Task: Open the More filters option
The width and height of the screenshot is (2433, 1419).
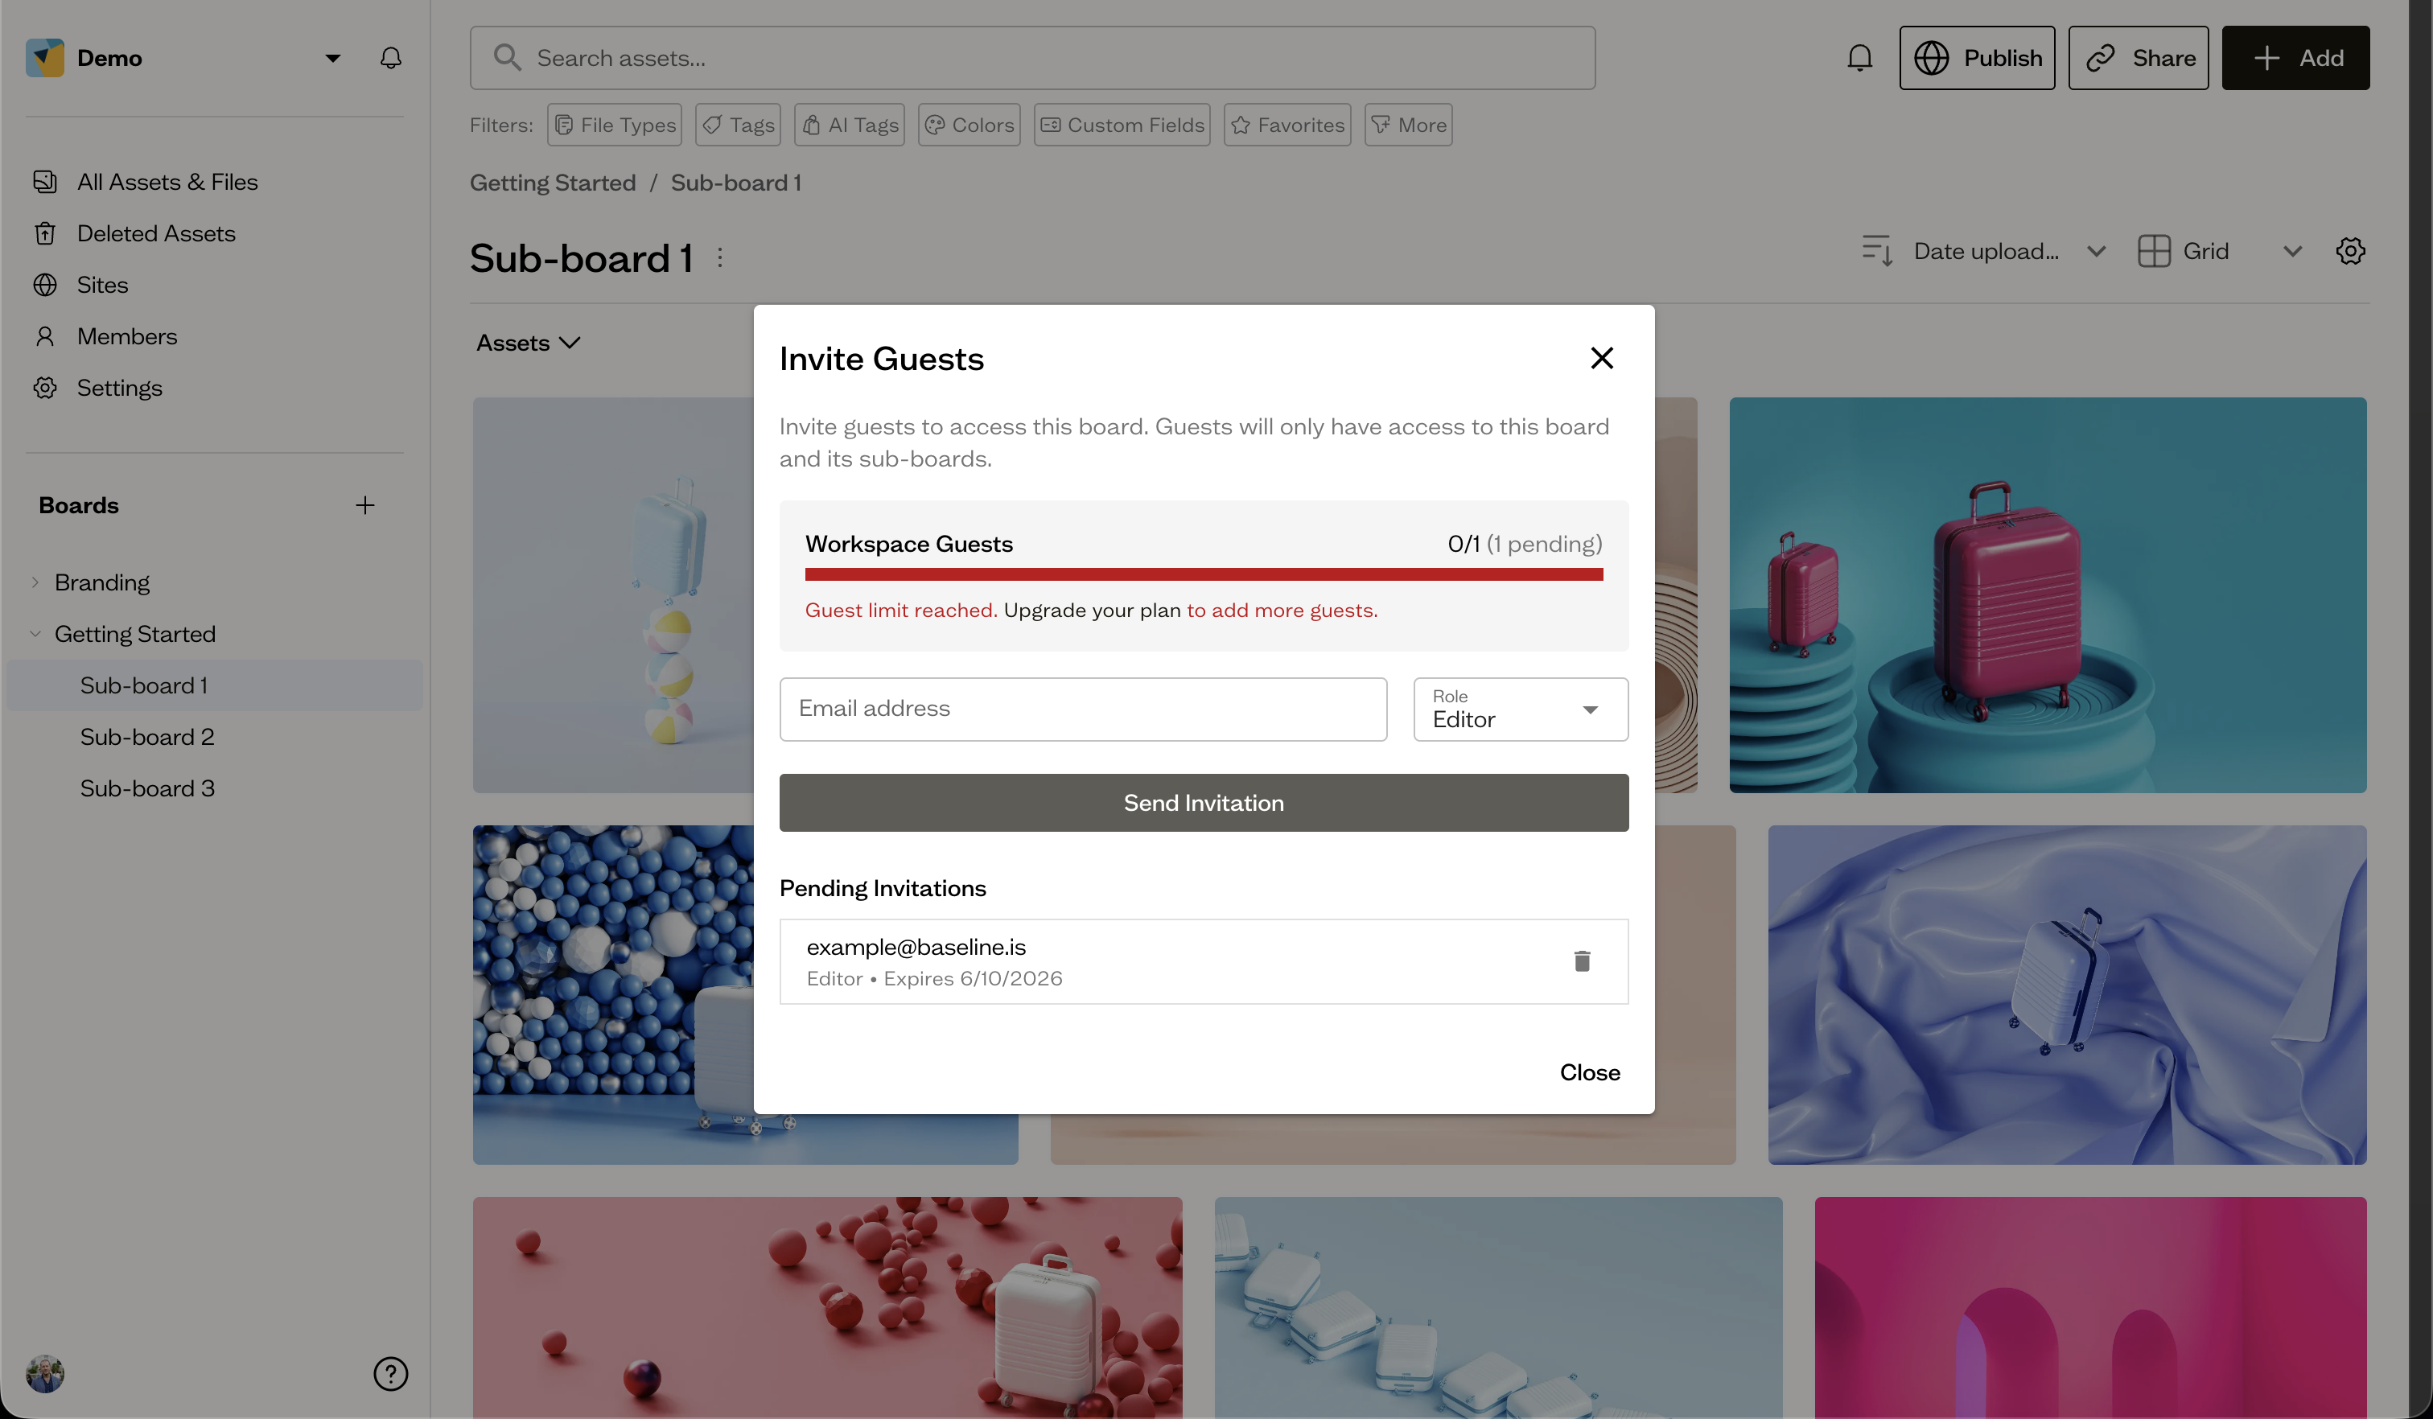Action: 1408,125
